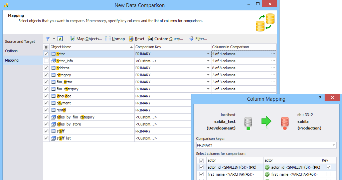Click the green refresh icon in toolbar
The height and width of the screenshot is (180, 342).
60,39
